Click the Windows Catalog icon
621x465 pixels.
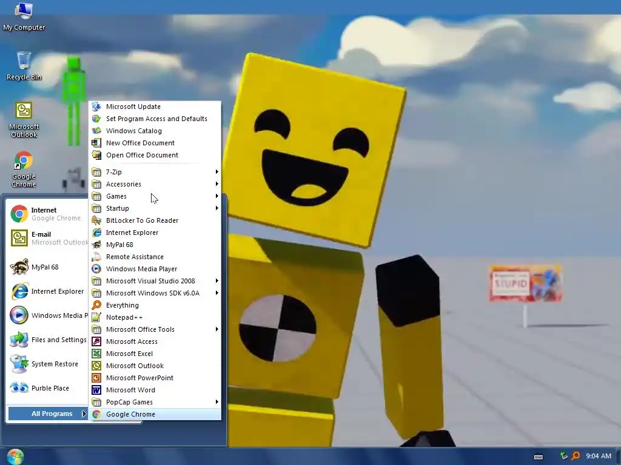point(96,131)
